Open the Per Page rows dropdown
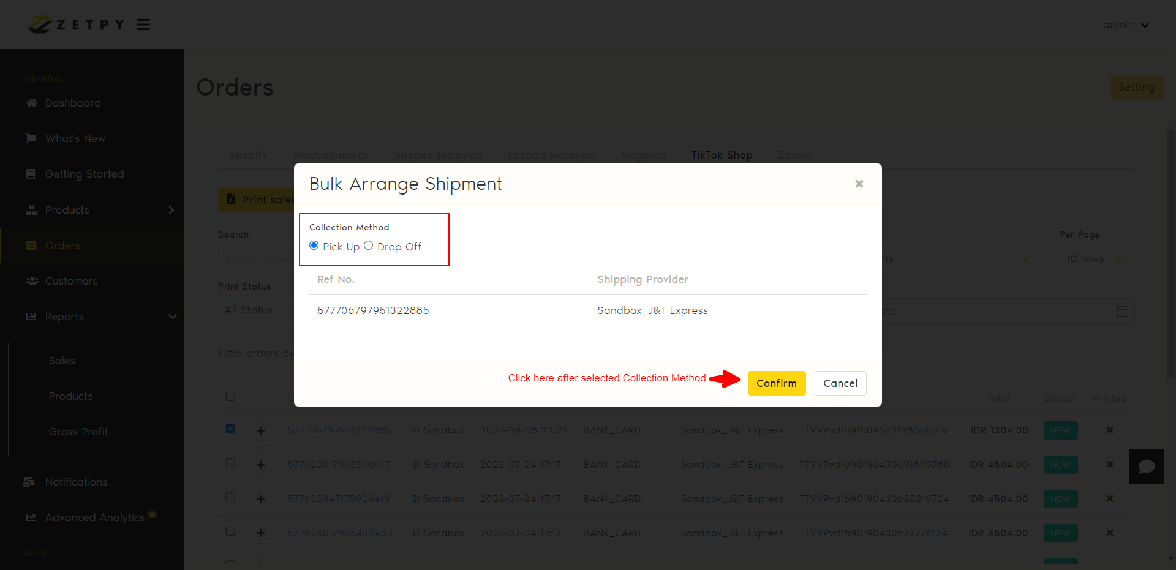Image resolution: width=1176 pixels, height=570 pixels. pyautogui.click(x=1095, y=258)
